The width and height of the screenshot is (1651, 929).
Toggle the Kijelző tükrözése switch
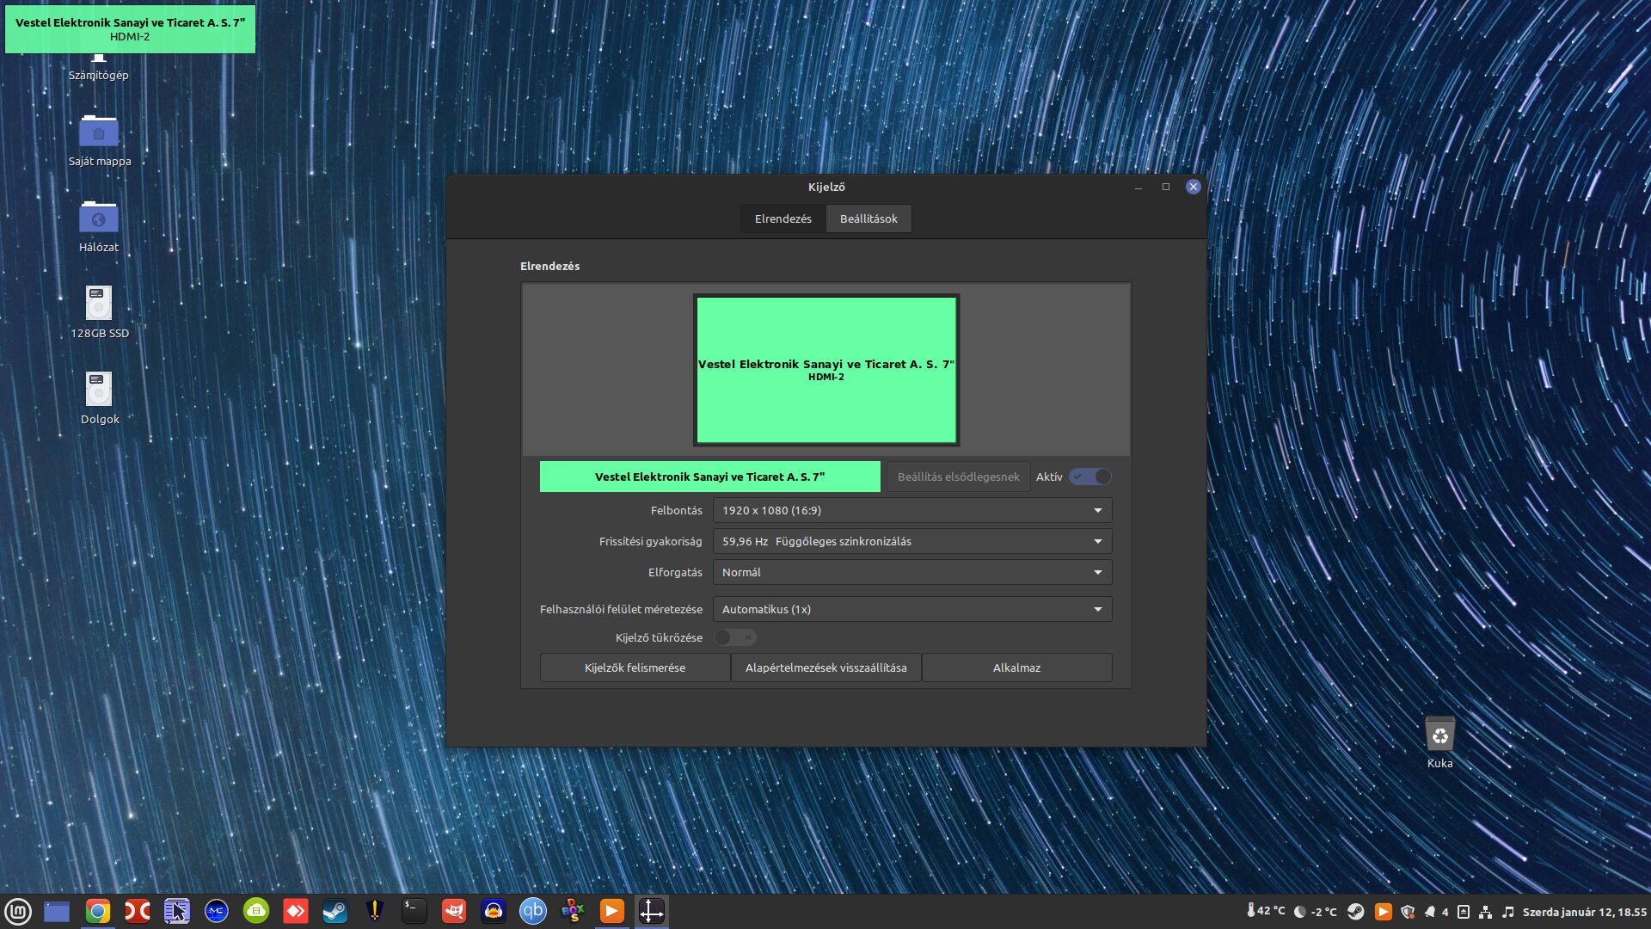734,637
